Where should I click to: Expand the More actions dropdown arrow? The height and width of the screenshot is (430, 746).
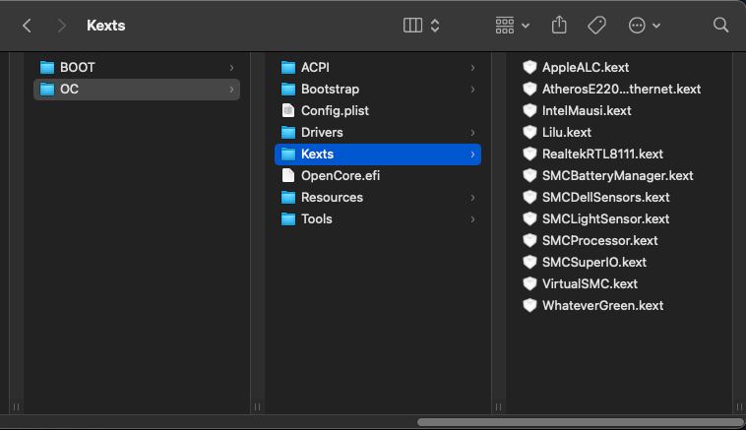(x=656, y=26)
